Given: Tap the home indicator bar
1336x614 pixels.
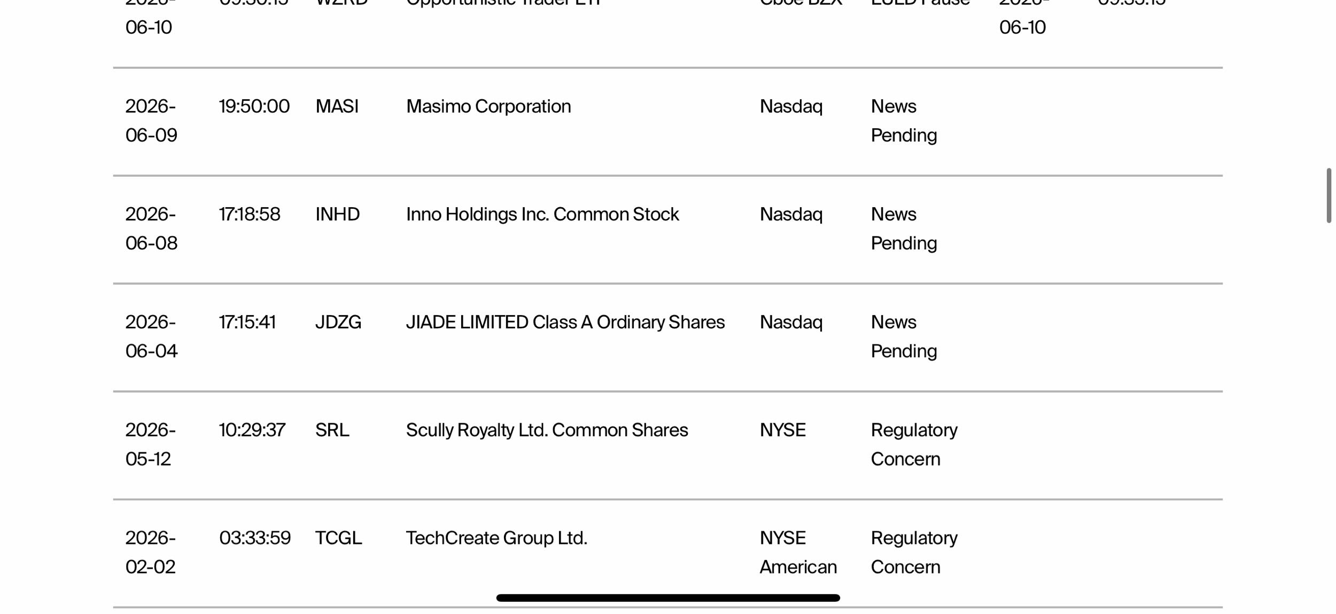Looking at the screenshot, I should [668, 598].
